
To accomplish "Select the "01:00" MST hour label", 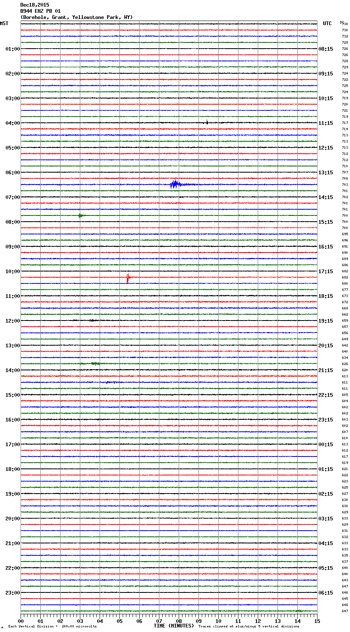I will [13, 49].
